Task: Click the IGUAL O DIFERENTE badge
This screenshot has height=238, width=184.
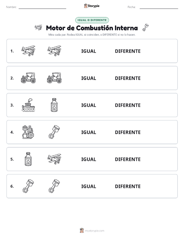Action: 92,20
